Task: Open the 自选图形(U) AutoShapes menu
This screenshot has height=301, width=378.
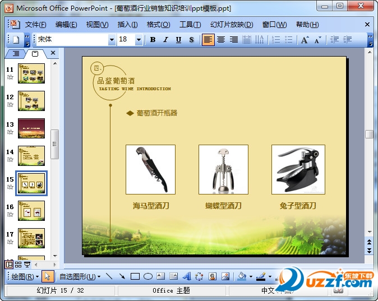Action: tap(80, 276)
